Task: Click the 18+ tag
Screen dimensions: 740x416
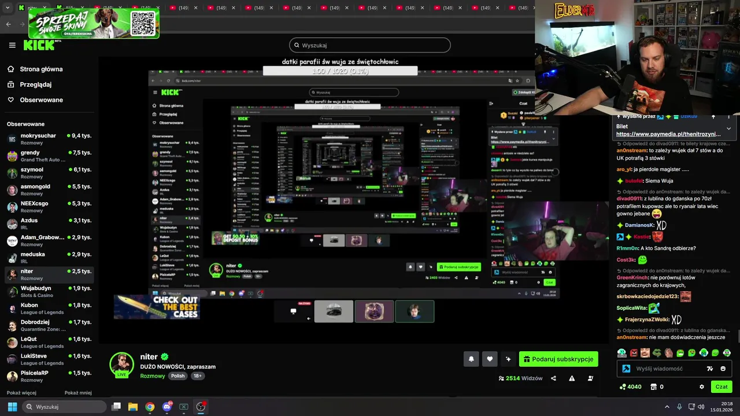Action: click(x=197, y=376)
